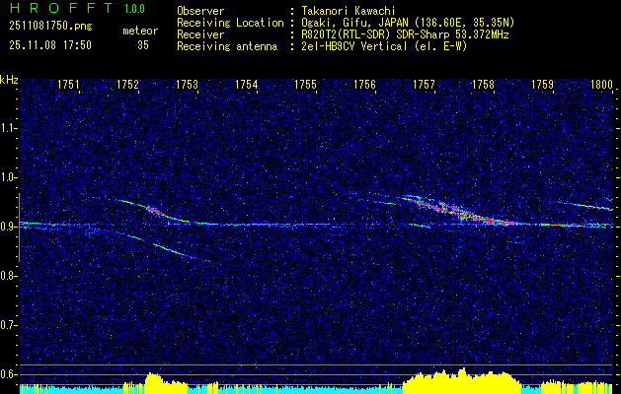Click the 1751 time marker
Screen dimensions: 621x394
click(x=68, y=85)
